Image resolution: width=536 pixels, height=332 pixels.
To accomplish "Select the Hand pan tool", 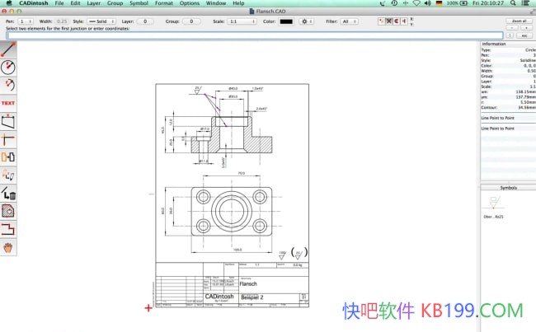I will pos(9,246).
